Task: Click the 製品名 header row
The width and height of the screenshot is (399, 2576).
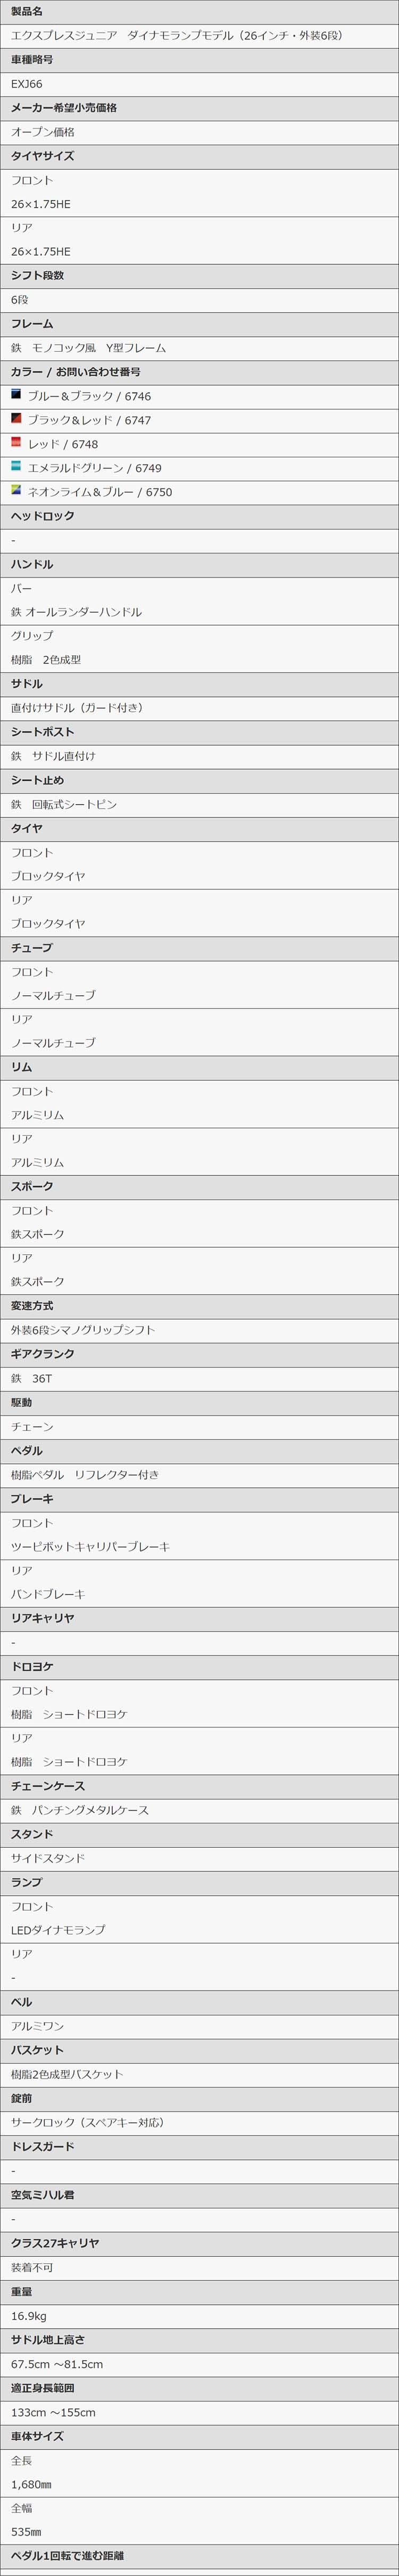Action: [x=199, y=12]
